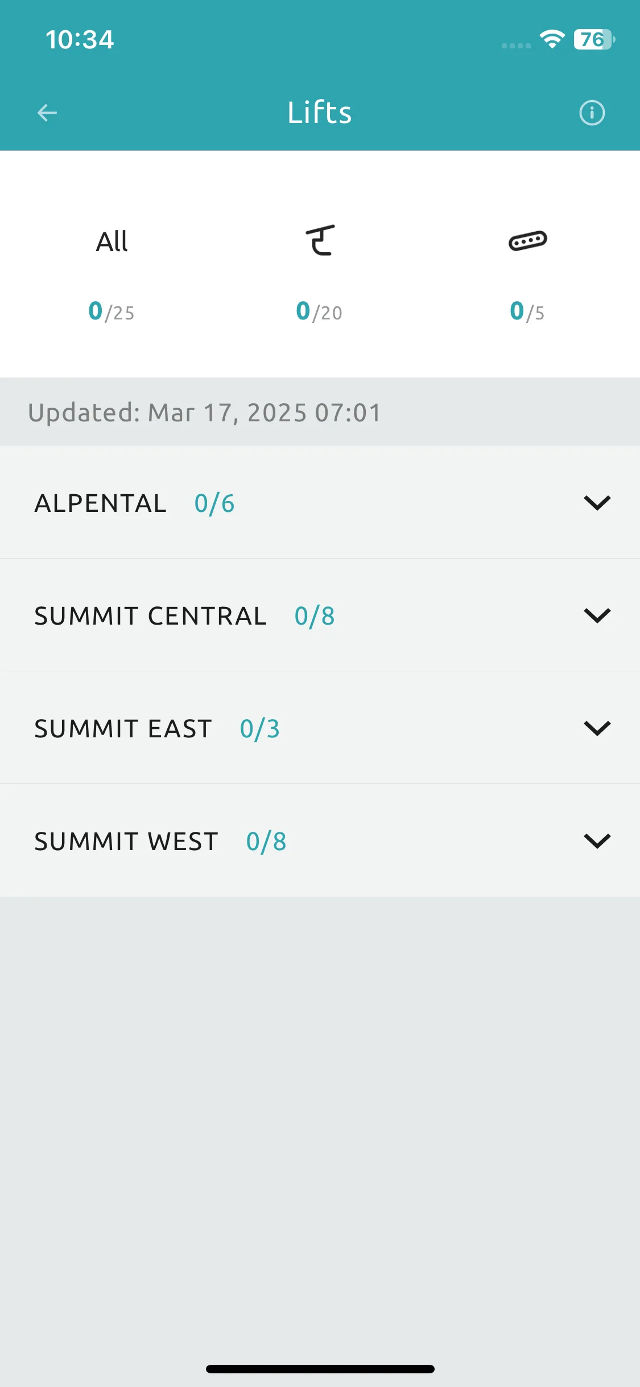Tap the Lifts page title
This screenshot has width=640, height=1387.
pos(320,112)
